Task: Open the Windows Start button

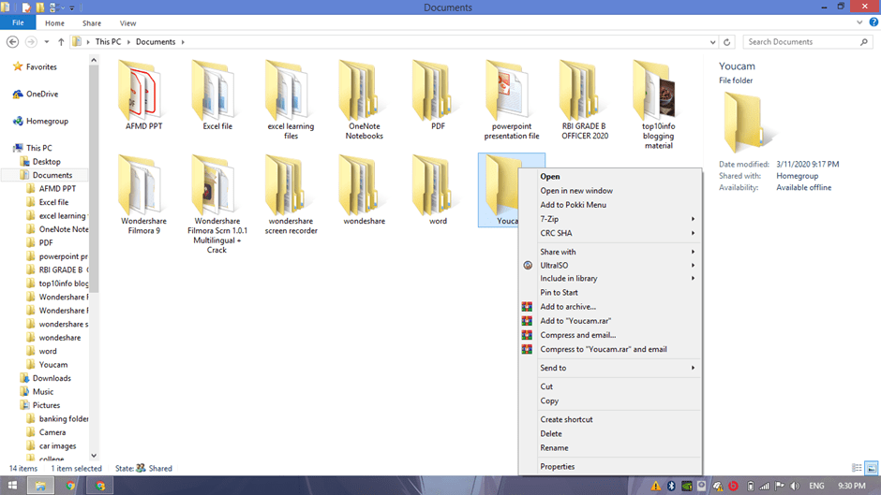Action: (11, 486)
